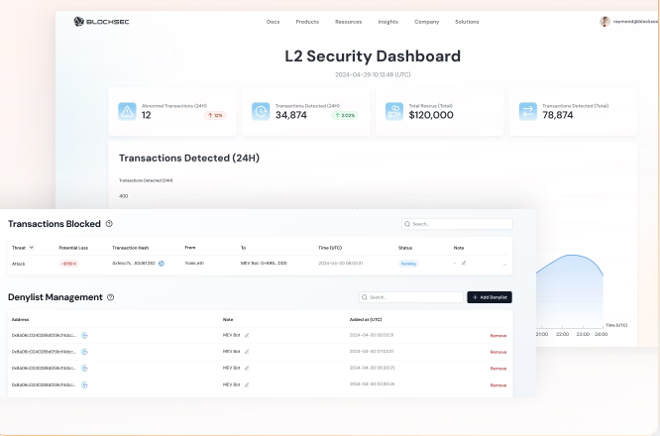
Task: Edit MEV Bot note added 06:30:25
Action: 247,368
